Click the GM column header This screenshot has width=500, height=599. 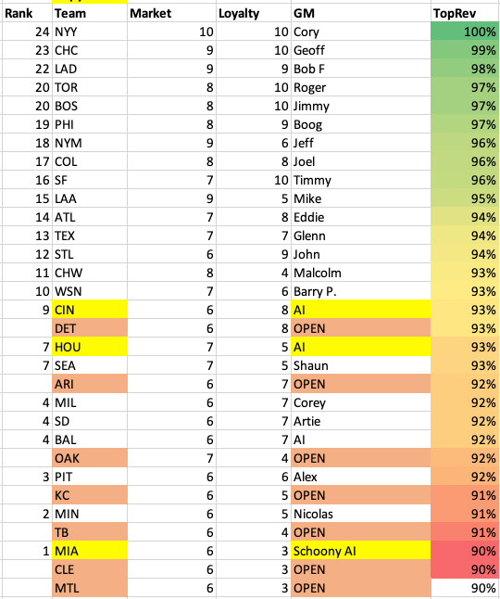click(x=361, y=13)
